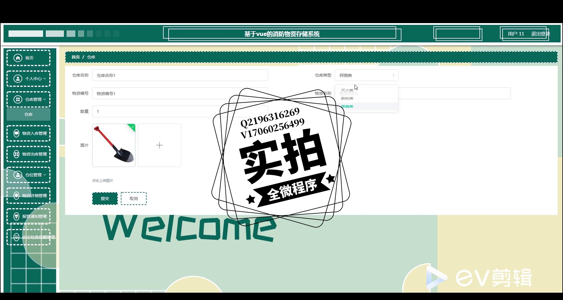This screenshot has width=563, height=300.
Task: Collapse the 仓库管理 menu chevron
Action: [x=45, y=99]
